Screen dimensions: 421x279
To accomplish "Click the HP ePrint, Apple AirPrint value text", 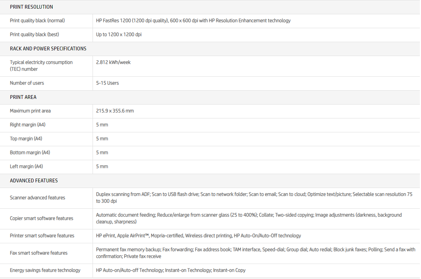I will point(198,236).
